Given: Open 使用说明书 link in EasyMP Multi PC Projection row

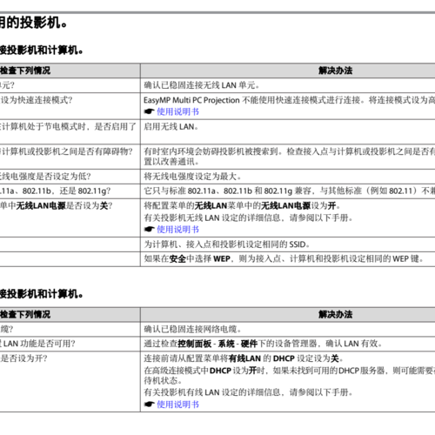Looking at the screenshot, I should (x=177, y=111).
